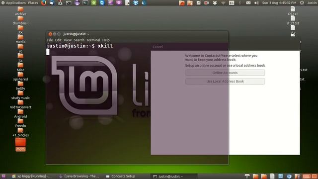318x179 pixels.
Task: Open the terminal Help menu
Action: tap(106, 40)
